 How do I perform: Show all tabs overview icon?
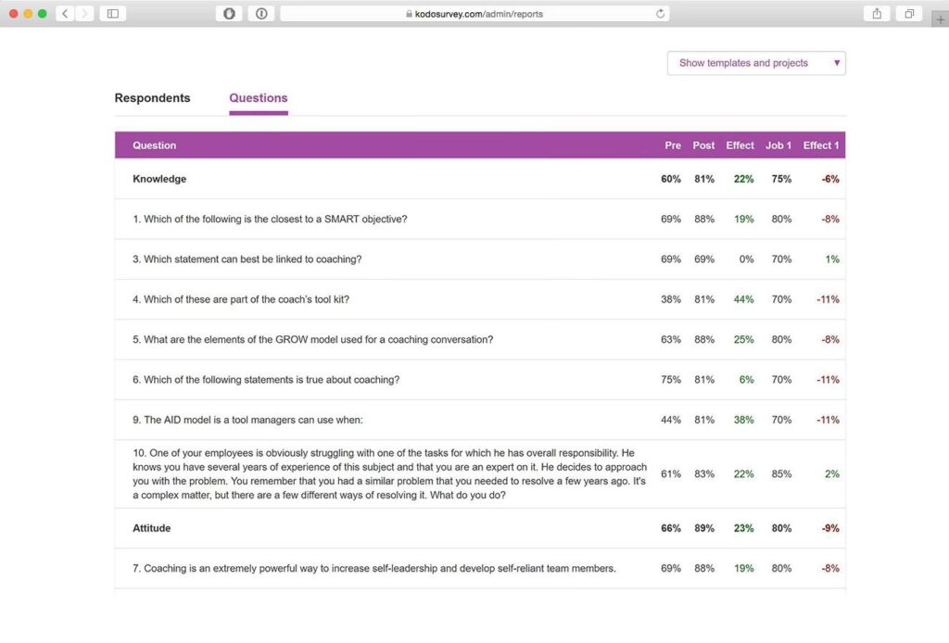click(909, 14)
